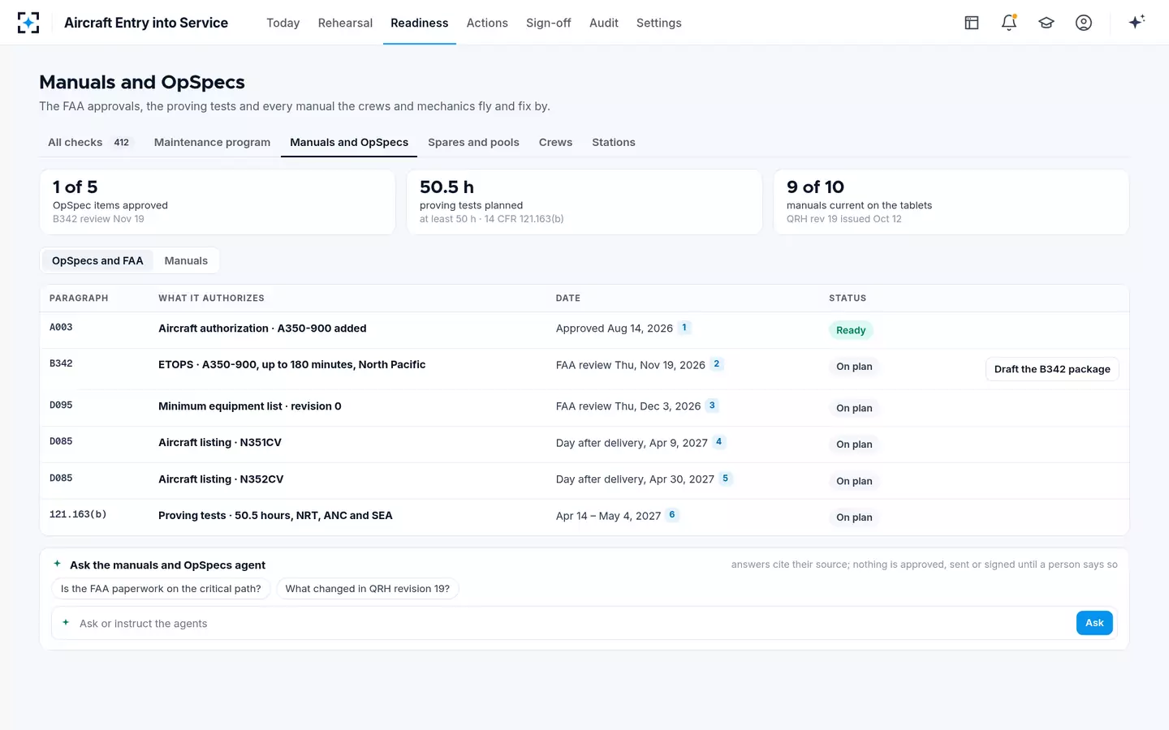Click the '9 of 10' manuals current card
This screenshot has width=1169, height=730.
coord(951,202)
